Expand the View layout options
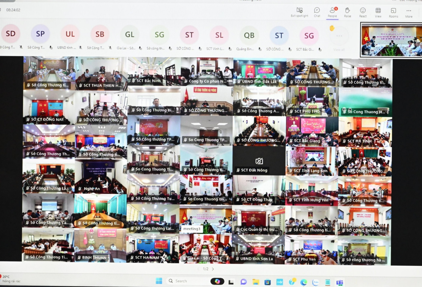Image resolution: width=422 pixels, height=287 pixels. (x=378, y=12)
